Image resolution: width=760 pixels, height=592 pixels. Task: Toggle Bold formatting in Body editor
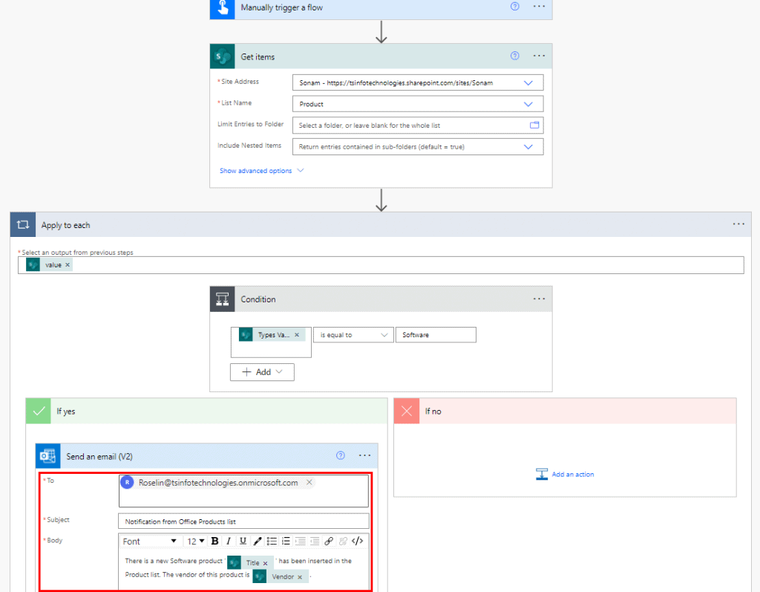point(214,541)
